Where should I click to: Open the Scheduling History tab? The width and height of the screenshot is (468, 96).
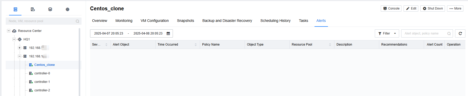coord(275,21)
